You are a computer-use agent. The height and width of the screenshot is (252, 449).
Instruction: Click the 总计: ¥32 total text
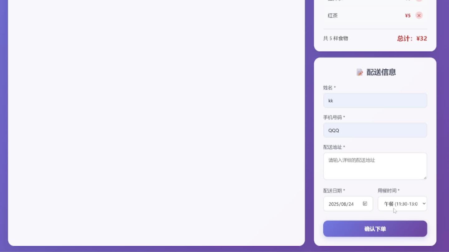[x=411, y=38]
